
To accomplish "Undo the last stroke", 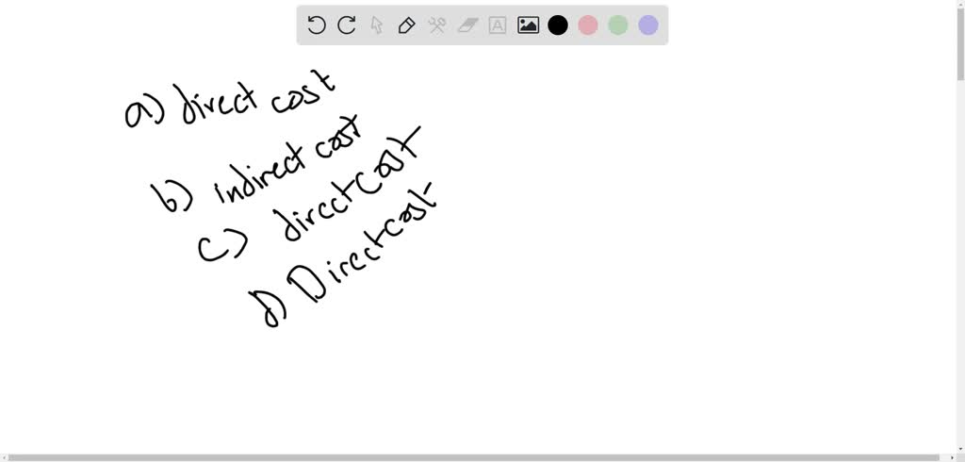I will pos(317,25).
